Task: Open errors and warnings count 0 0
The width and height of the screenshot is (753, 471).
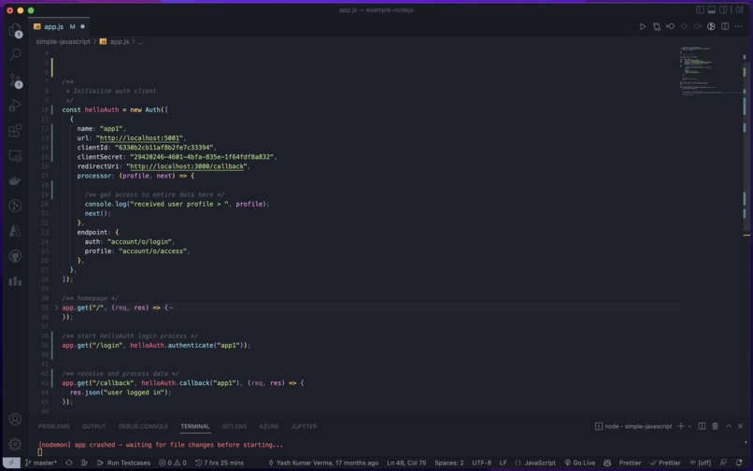Action: click(173, 463)
